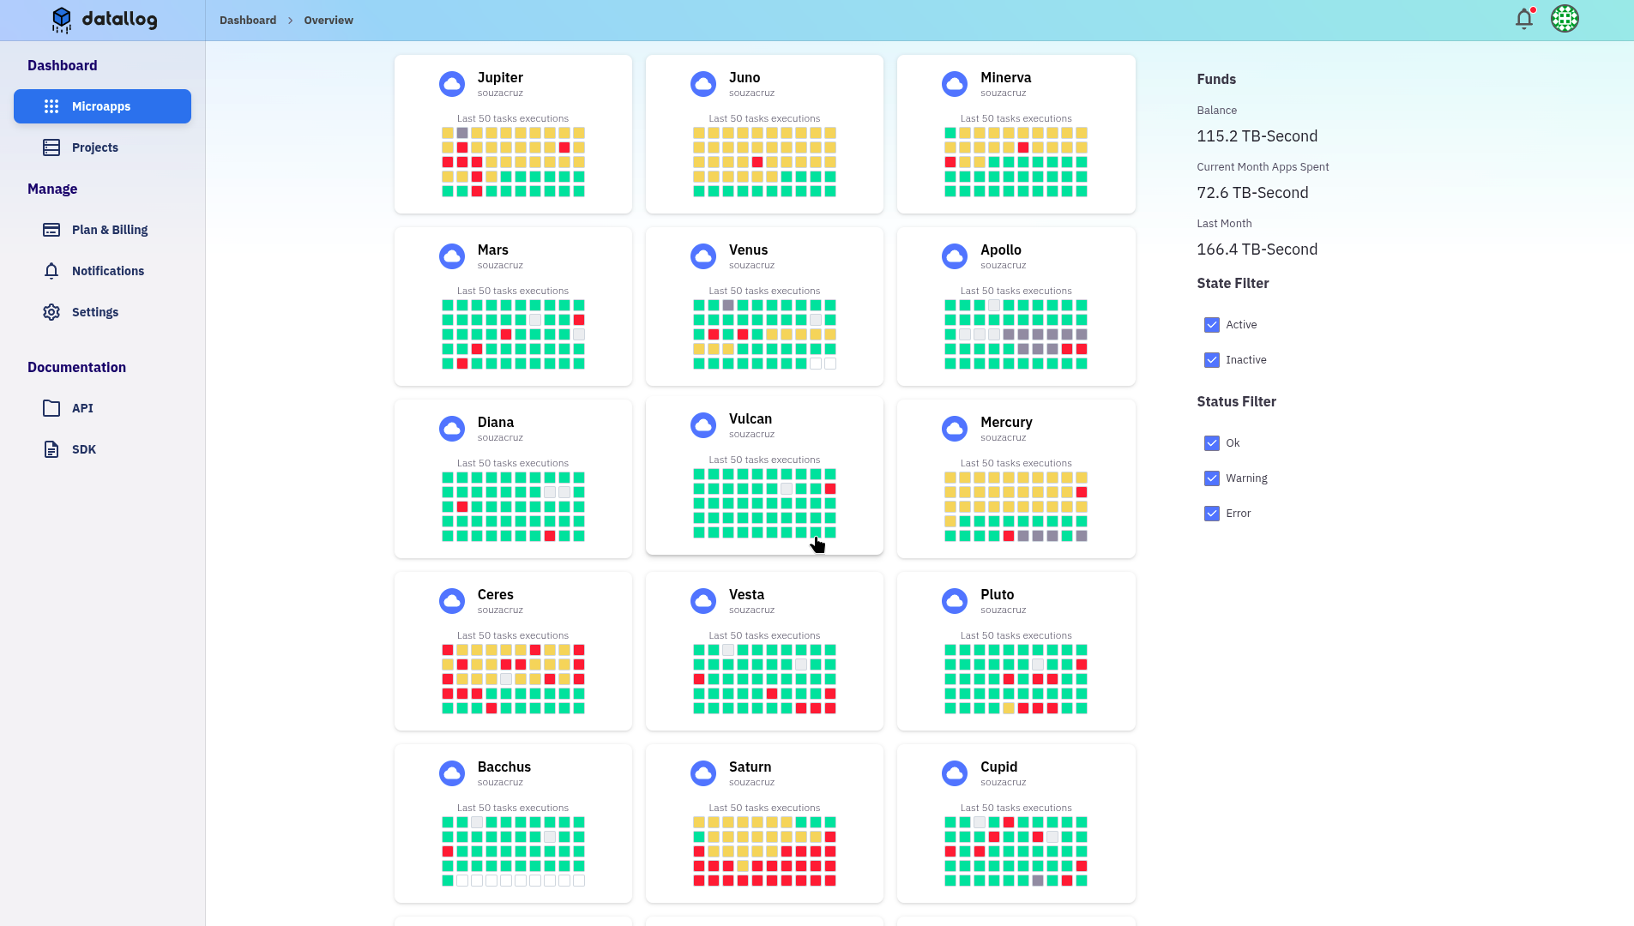Viewport: 1634px width, 926px height.
Task: Open the user avatar in the header
Action: coord(1565,19)
